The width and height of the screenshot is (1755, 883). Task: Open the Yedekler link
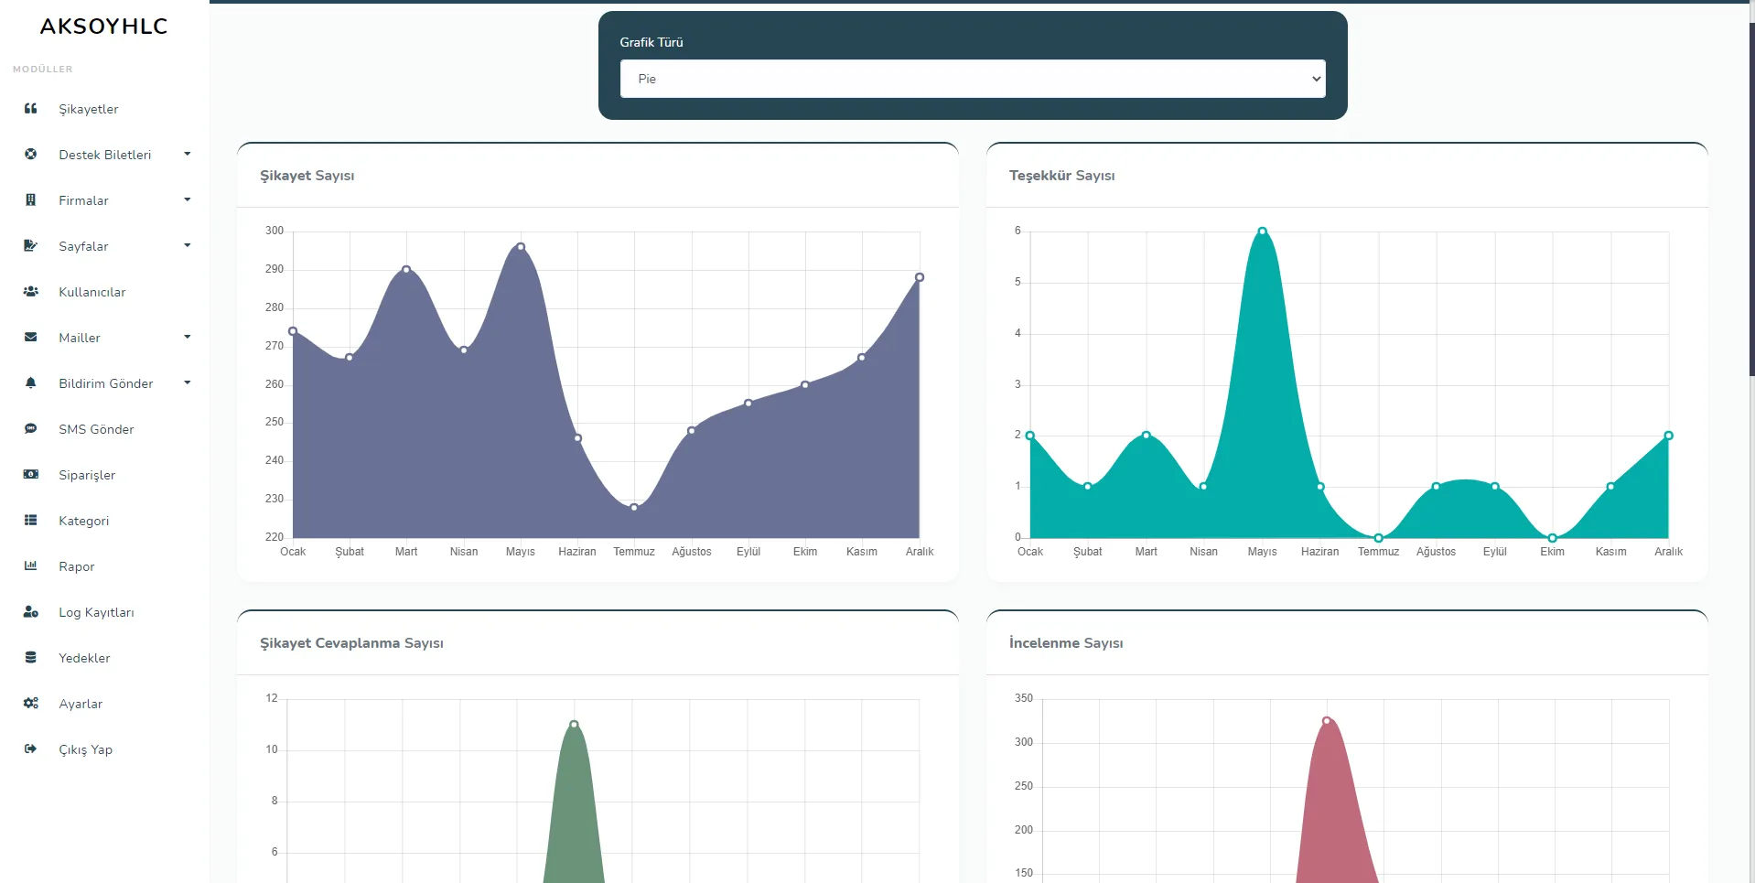84,658
